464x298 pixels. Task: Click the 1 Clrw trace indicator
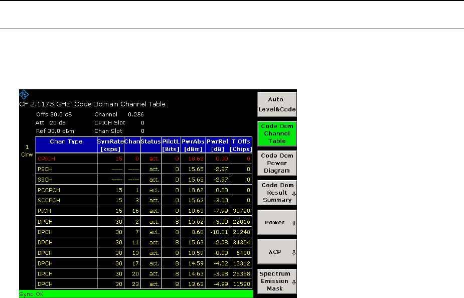(27, 151)
